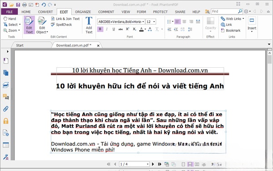The width and height of the screenshot is (273, 171).
Task: Click the magnifier search button in Find box
Action: pyautogui.click(x=240, y=11)
